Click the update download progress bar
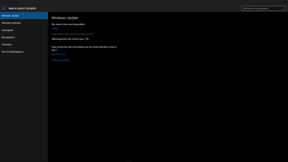Image resolution: width=288 pixels, height=162 pixels. tap(73, 34)
